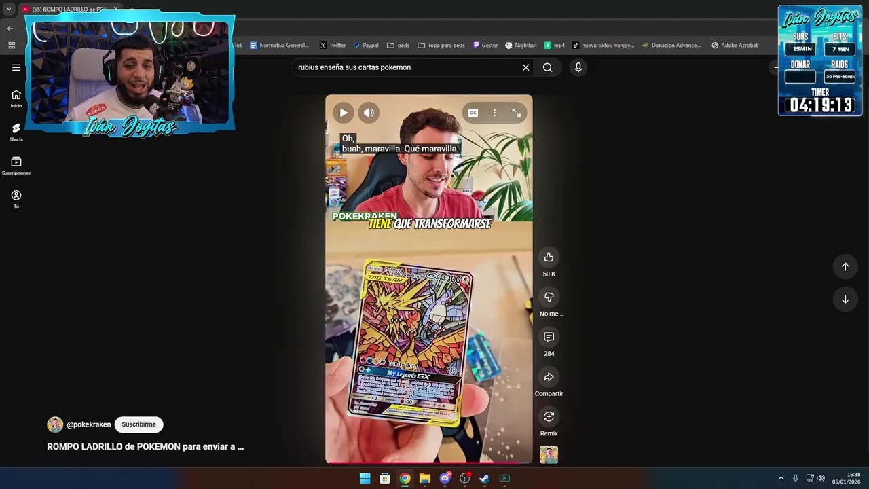Viewport: 869px width, 489px height.
Task: Remix this Short
Action: pos(549,416)
